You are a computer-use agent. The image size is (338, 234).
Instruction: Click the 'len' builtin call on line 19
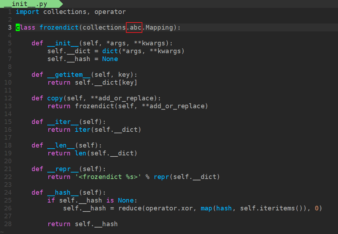[80, 153]
